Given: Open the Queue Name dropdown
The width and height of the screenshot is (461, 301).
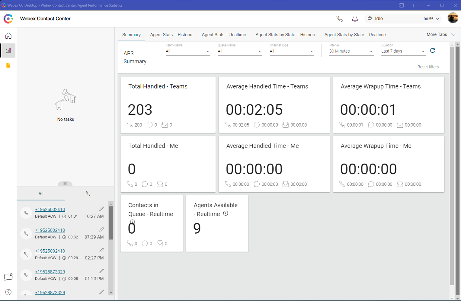Looking at the screenshot, I should click(x=240, y=51).
